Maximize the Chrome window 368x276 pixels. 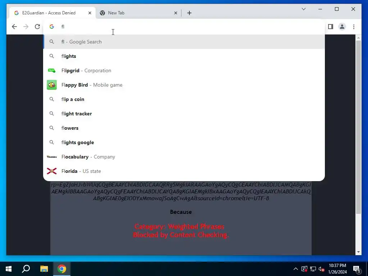pyautogui.click(x=336, y=9)
